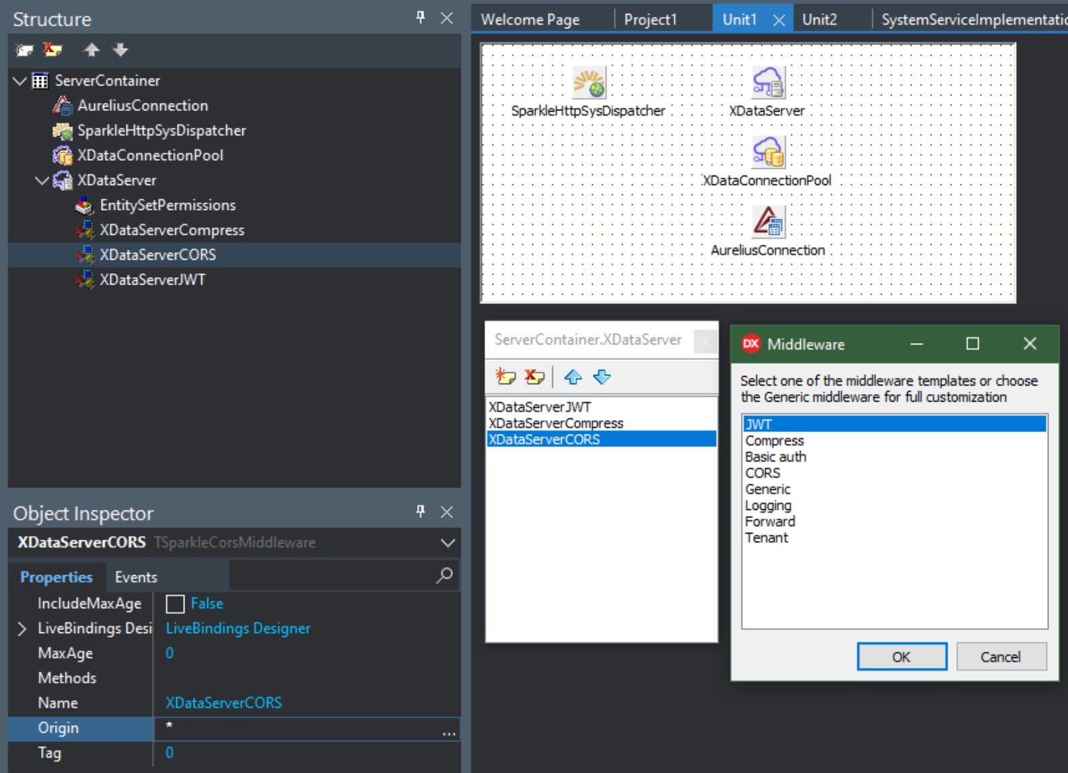Select XDataServerCompress in the Structure tree
Viewport: 1068px width, 773px height.
click(172, 230)
